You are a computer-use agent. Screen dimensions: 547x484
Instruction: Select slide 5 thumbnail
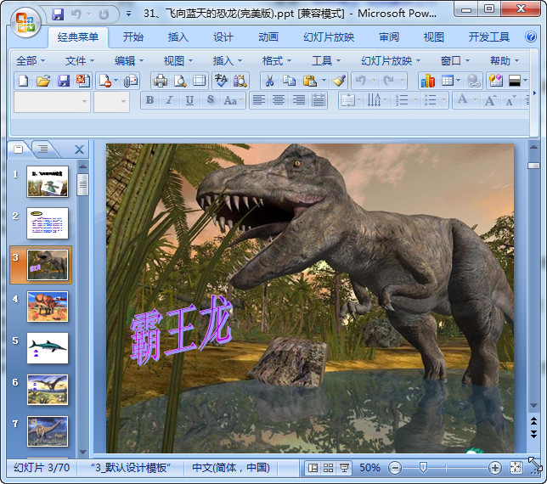48,348
